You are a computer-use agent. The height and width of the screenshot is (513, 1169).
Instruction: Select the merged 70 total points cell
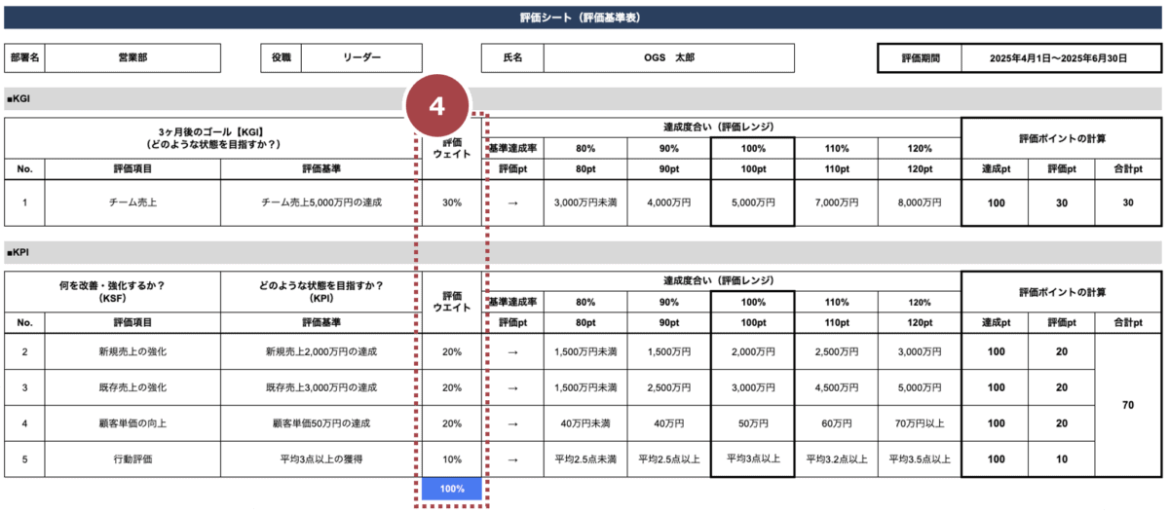[1128, 406]
